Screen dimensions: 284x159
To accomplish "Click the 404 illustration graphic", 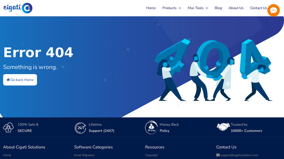I will tap(213, 70).
